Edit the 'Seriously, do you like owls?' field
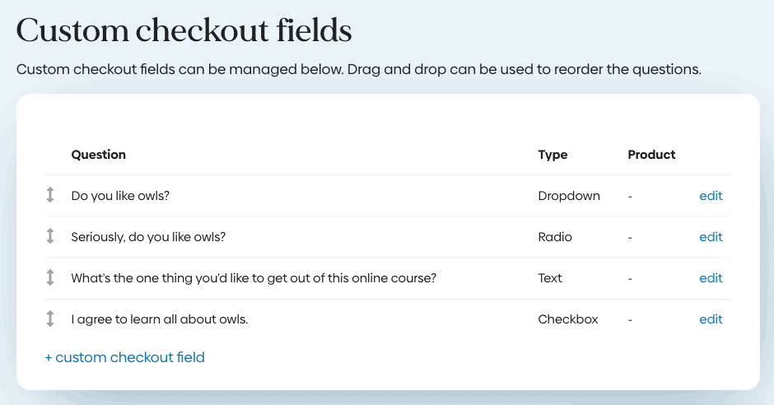774x405 pixels. pyautogui.click(x=711, y=237)
